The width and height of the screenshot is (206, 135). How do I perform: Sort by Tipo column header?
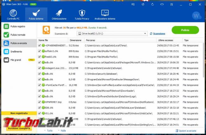193,40
